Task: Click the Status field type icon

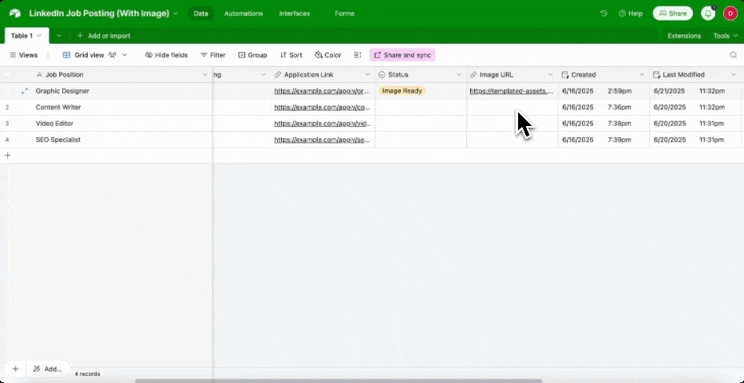Action: (382, 75)
